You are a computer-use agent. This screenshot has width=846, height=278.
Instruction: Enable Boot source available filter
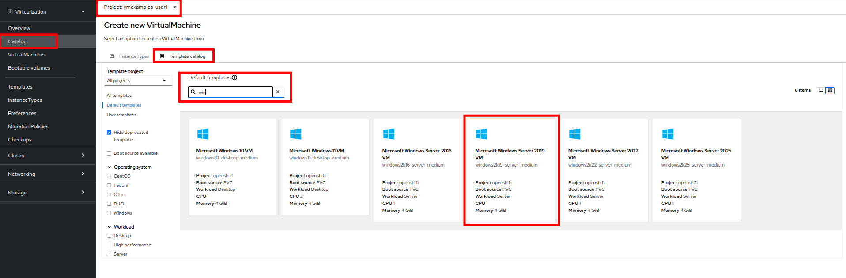(109, 153)
